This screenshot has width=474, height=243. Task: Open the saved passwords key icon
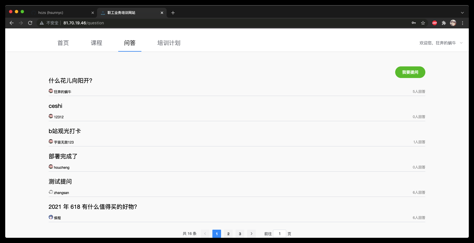click(414, 23)
